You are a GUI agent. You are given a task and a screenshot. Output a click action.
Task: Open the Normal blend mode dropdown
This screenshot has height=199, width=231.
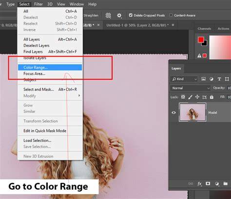[191, 88]
